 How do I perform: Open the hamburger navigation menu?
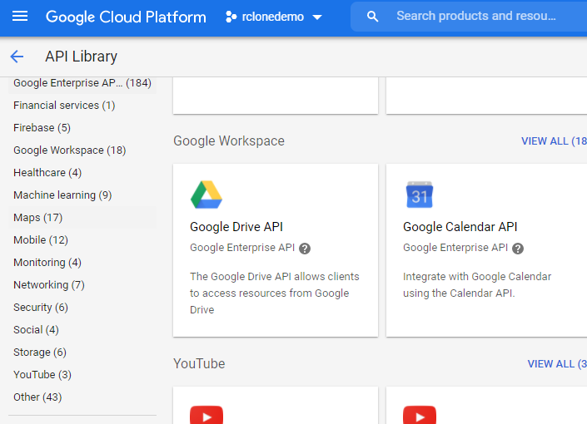point(20,17)
